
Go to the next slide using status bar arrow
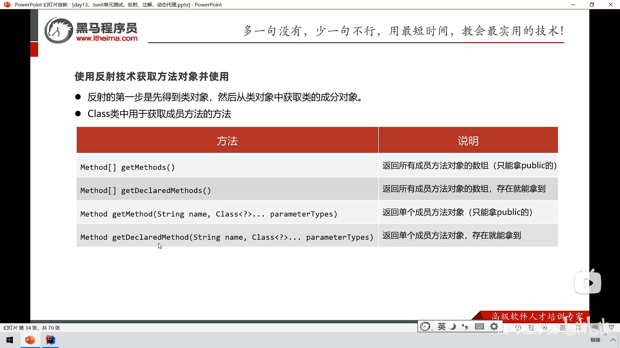pyautogui.click(x=544, y=327)
